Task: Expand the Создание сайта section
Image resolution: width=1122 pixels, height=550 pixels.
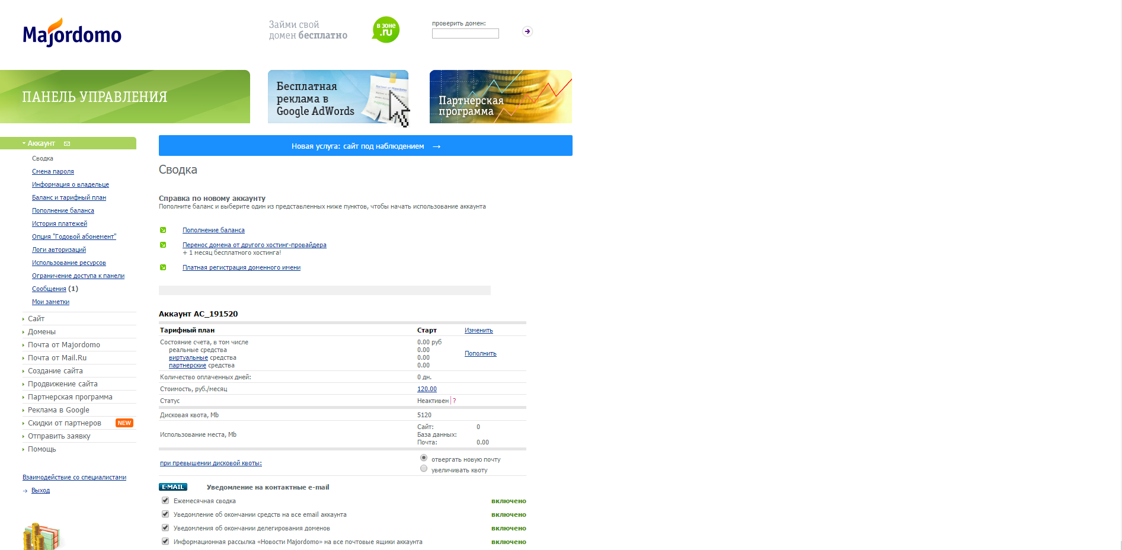Action: point(55,371)
